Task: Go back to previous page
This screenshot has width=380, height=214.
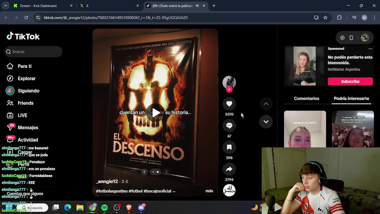Action: pyautogui.click(x=6, y=18)
